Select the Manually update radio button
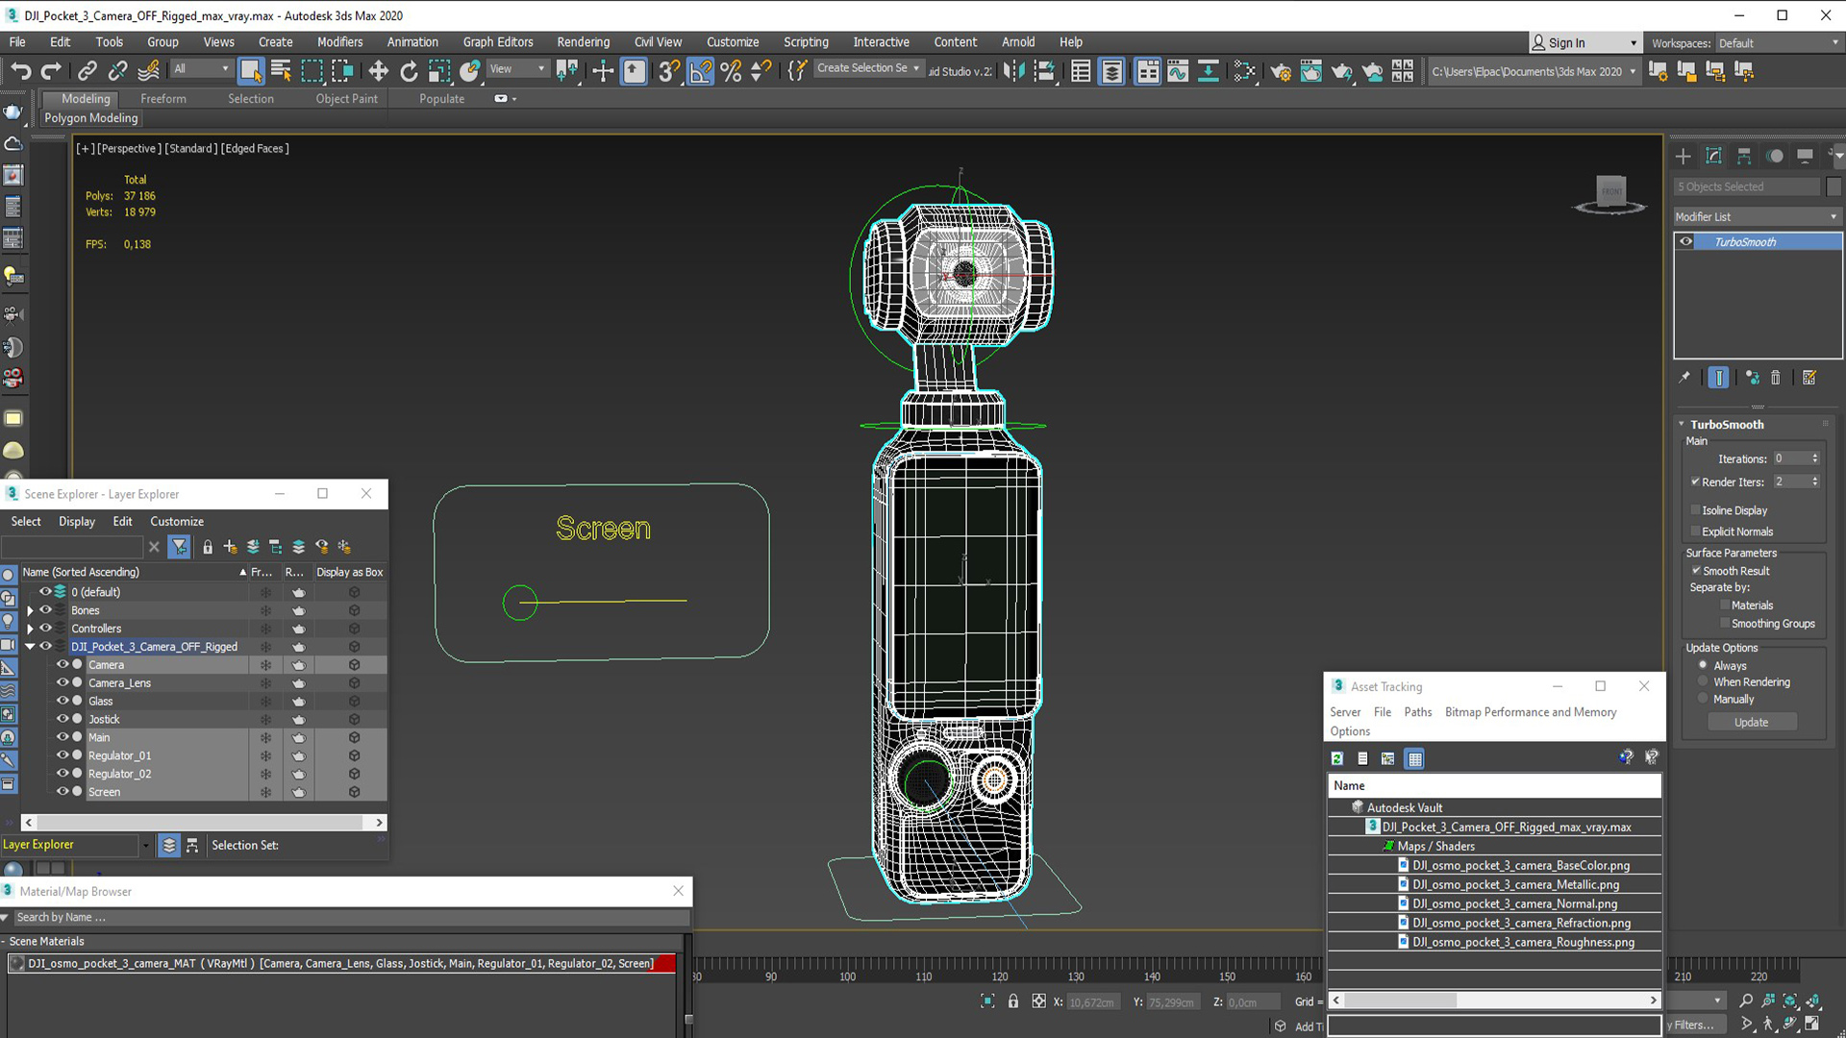This screenshot has width=1846, height=1038. 1703,699
